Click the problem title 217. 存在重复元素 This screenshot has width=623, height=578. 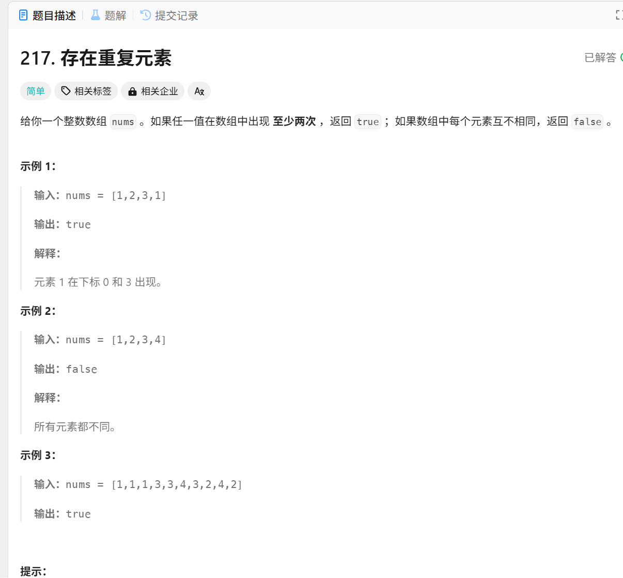(96, 58)
